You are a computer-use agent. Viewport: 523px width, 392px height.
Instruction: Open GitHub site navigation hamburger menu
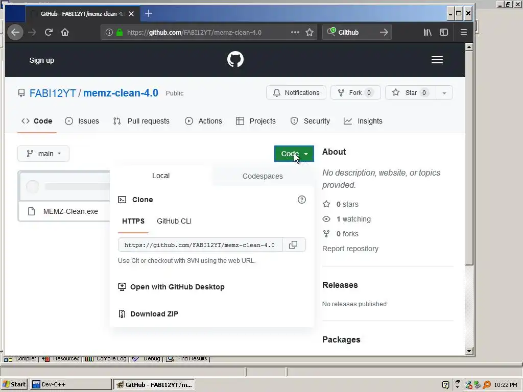point(437,60)
